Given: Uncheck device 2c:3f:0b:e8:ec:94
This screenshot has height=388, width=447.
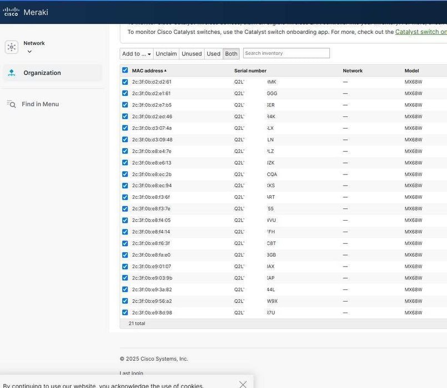Looking at the screenshot, I should click(125, 186).
